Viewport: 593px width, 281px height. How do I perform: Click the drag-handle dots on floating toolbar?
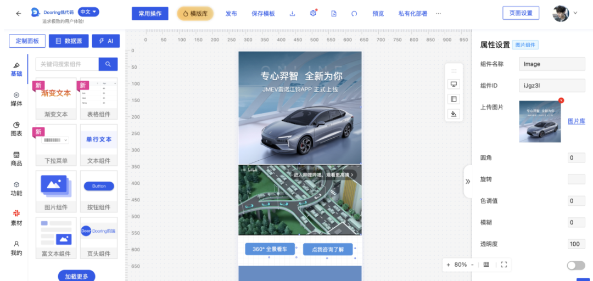[x=454, y=71]
